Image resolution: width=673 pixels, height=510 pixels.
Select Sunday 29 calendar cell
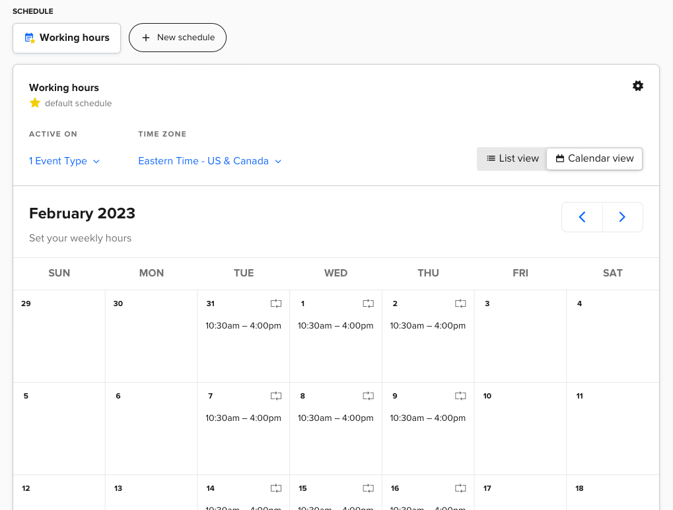tap(59, 336)
